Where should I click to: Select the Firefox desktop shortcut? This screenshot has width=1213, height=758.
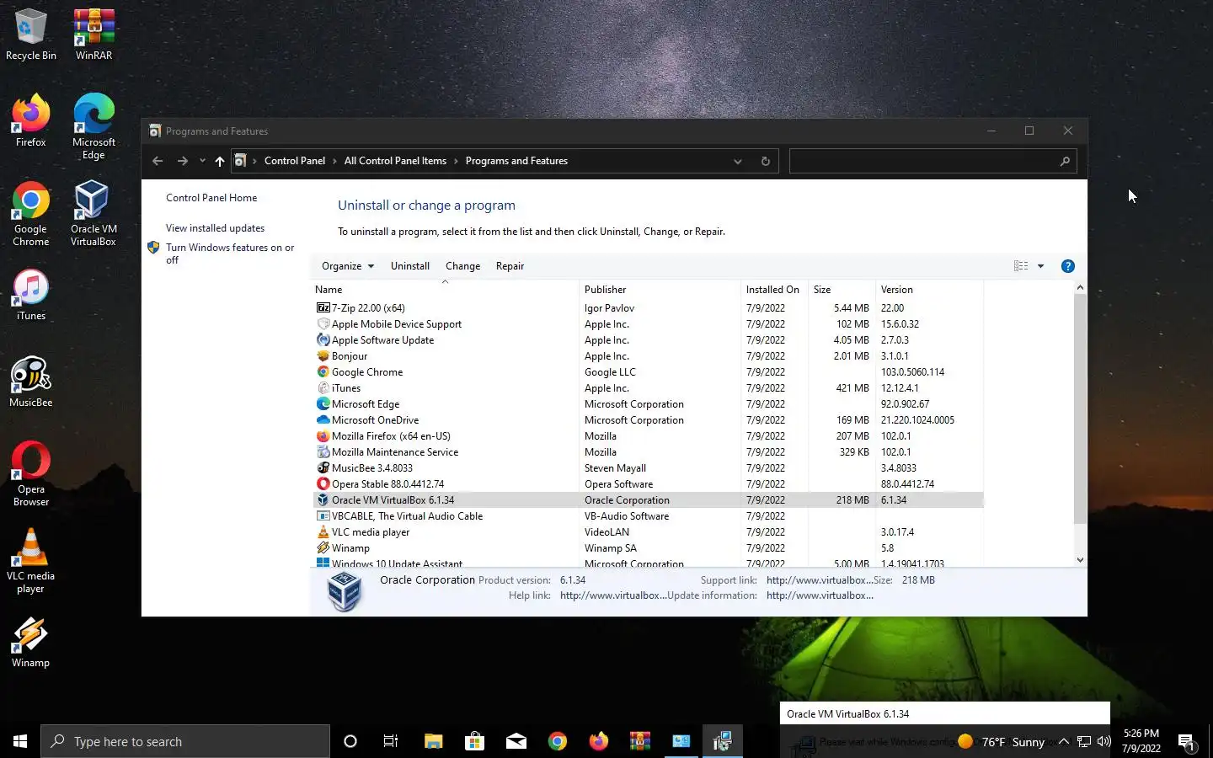31,122
